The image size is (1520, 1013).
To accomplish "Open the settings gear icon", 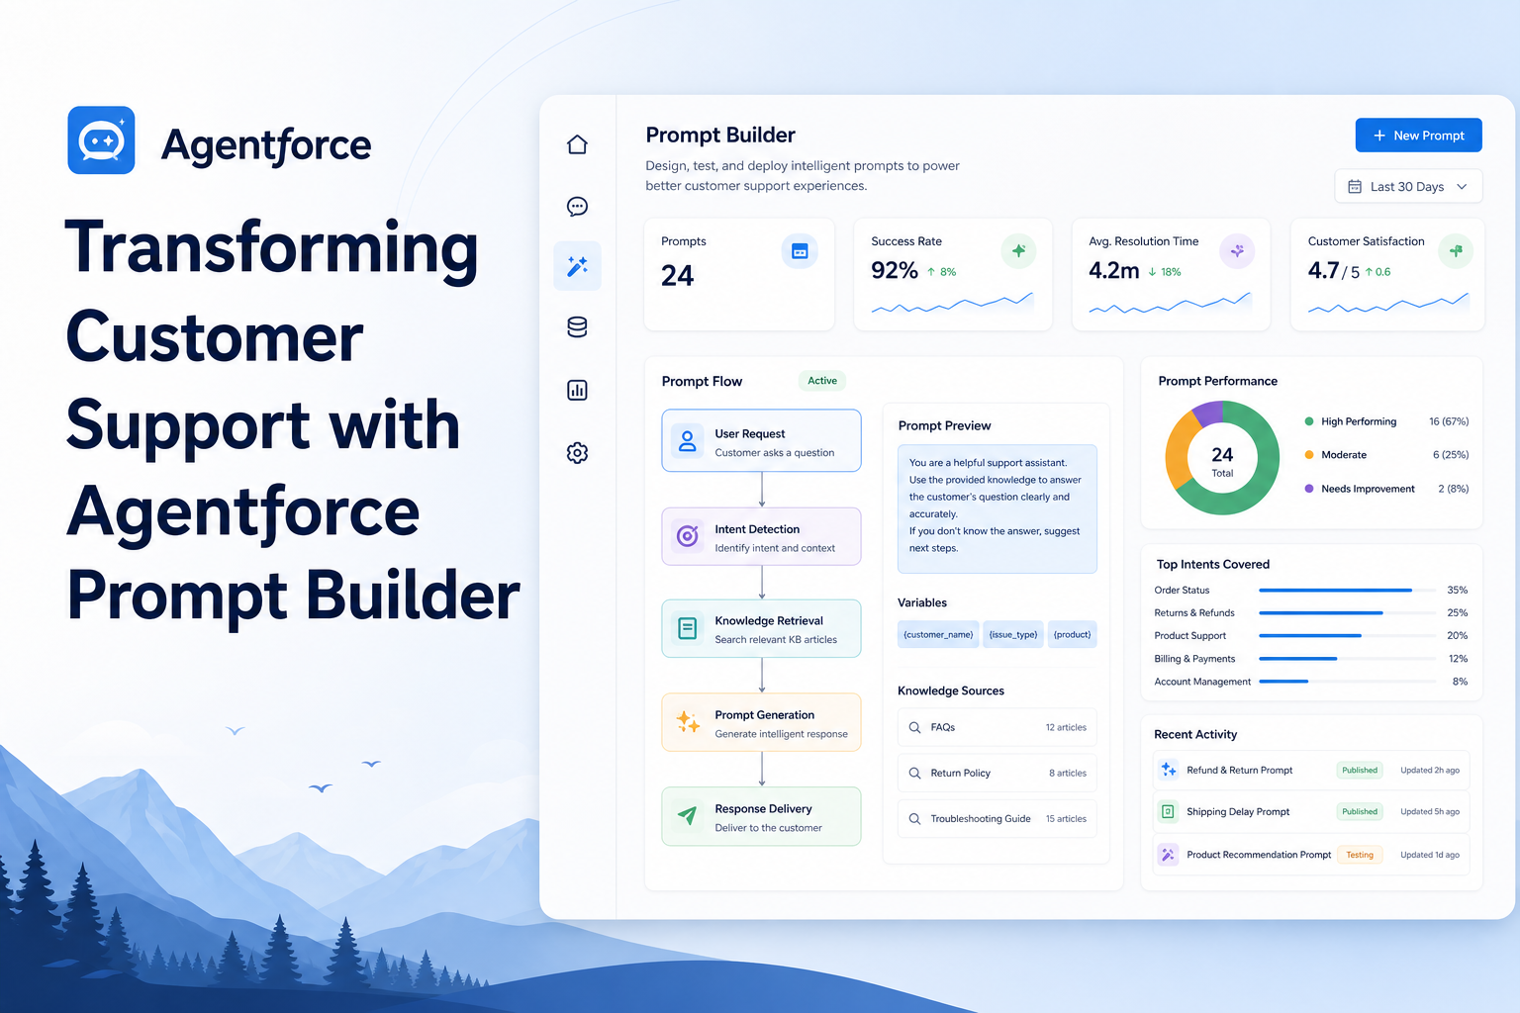I will (x=577, y=452).
